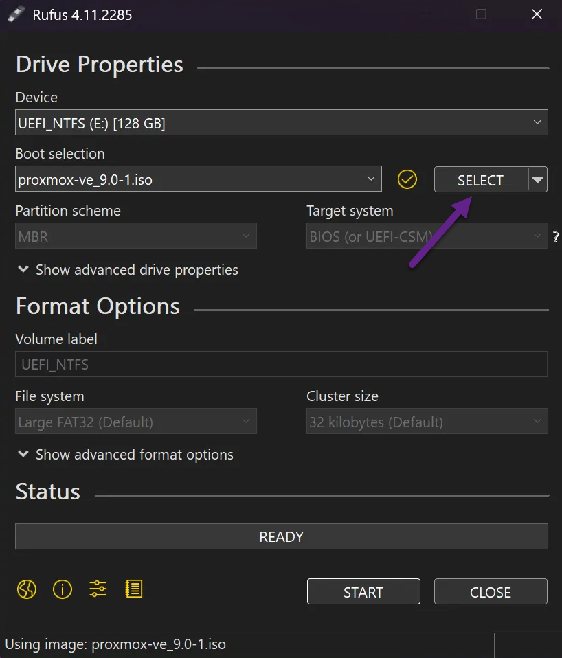This screenshot has height=658, width=562.
Task: Click the Volume label text field
Action: tap(282, 365)
